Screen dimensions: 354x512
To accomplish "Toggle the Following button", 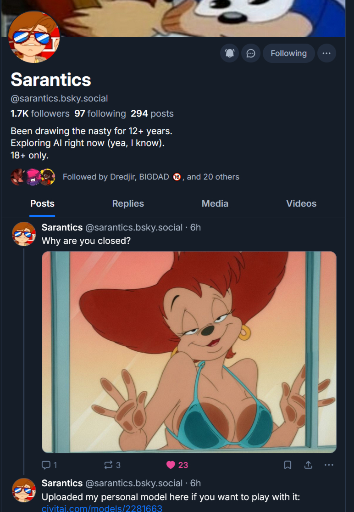I will (288, 53).
